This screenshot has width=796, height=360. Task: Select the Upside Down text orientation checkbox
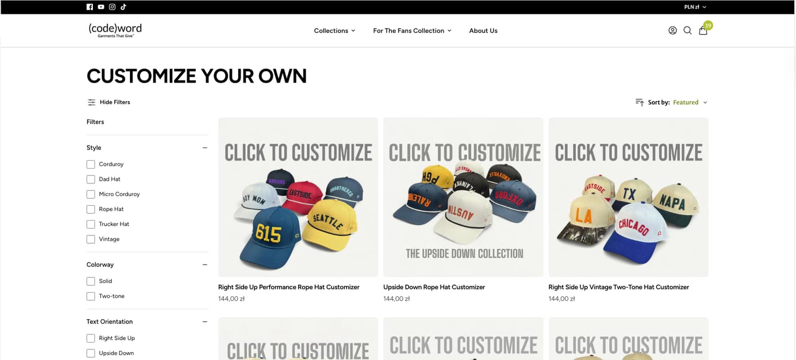click(91, 353)
